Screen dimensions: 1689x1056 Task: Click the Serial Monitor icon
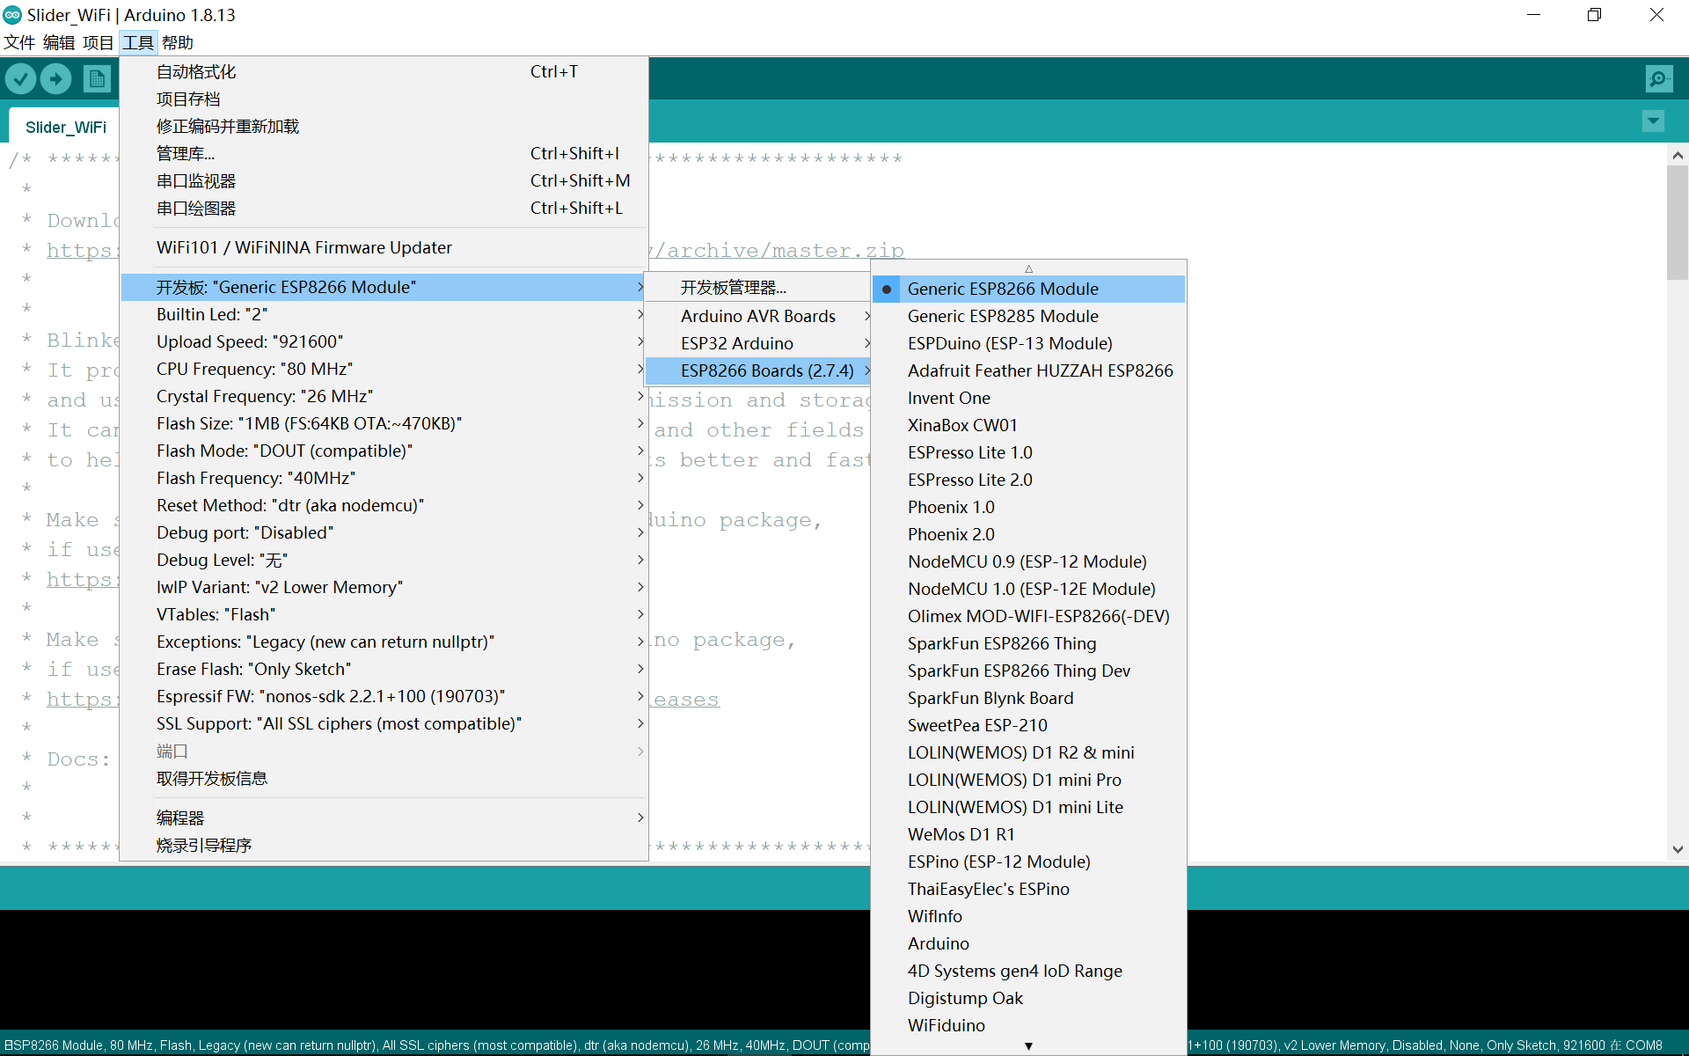point(1660,77)
